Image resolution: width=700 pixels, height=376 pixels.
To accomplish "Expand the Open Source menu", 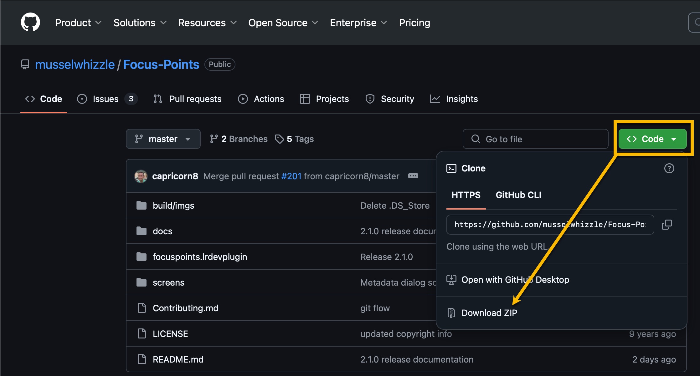I will point(283,23).
